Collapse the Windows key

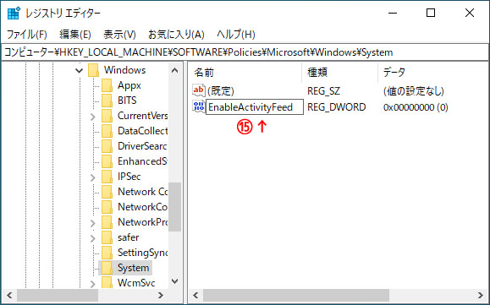pos(79,70)
